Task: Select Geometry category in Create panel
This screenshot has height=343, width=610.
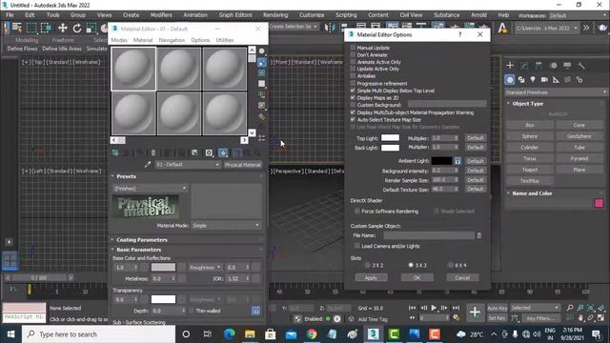Action: tap(510, 80)
